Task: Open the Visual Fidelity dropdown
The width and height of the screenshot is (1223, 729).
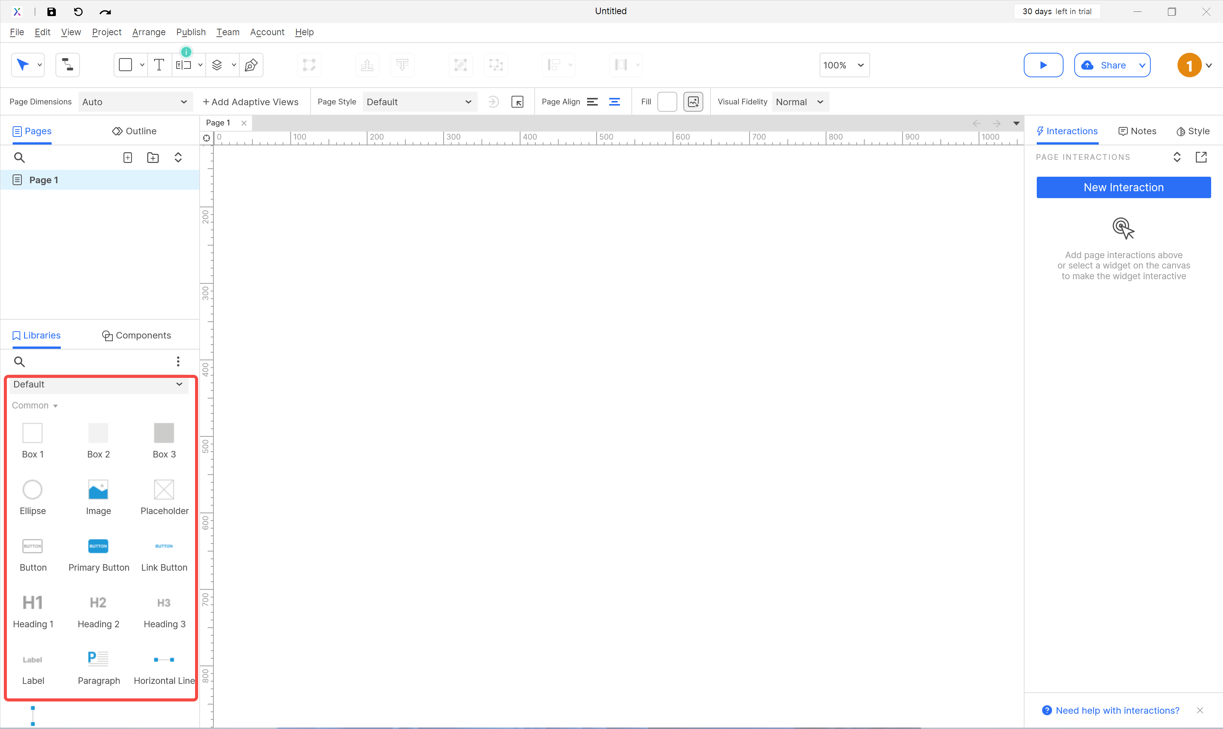Action: tap(800, 102)
